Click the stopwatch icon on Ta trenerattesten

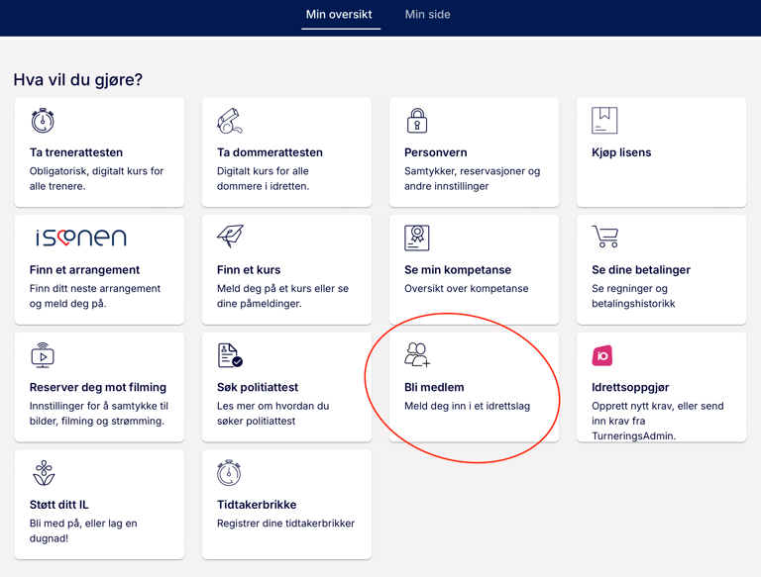(x=43, y=120)
